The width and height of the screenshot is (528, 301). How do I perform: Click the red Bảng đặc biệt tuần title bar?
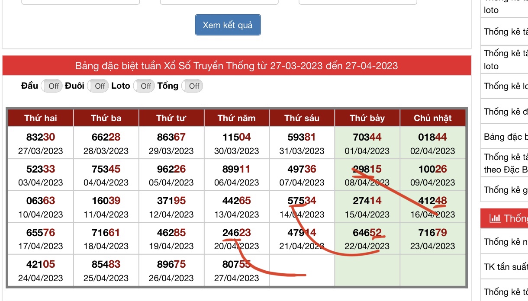pyautogui.click(x=236, y=66)
